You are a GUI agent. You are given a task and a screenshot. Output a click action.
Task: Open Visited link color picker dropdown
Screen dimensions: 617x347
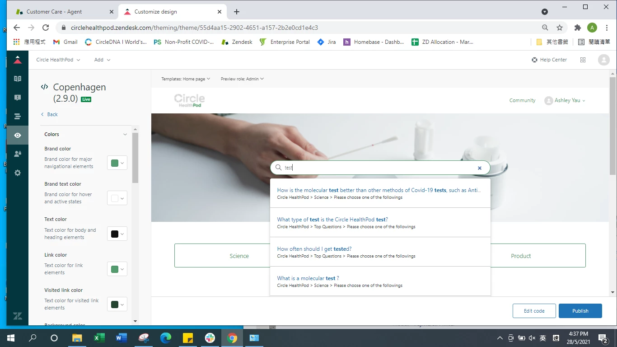click(x=117, y=305)
